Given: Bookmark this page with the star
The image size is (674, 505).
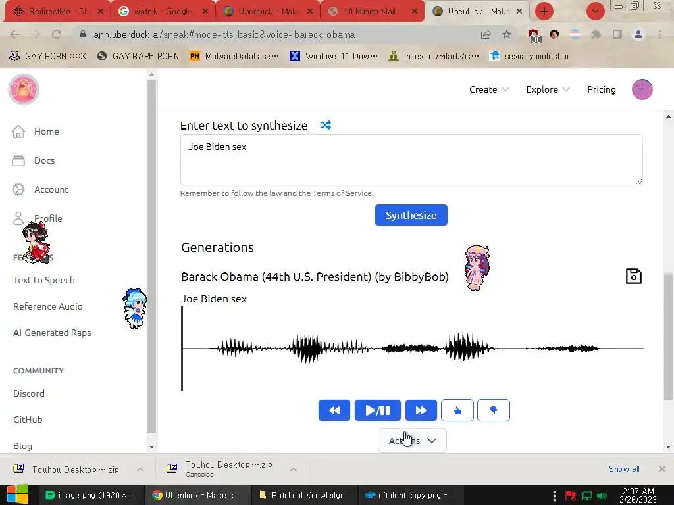Looking at the screenshot, I should (x=507, y=34).
